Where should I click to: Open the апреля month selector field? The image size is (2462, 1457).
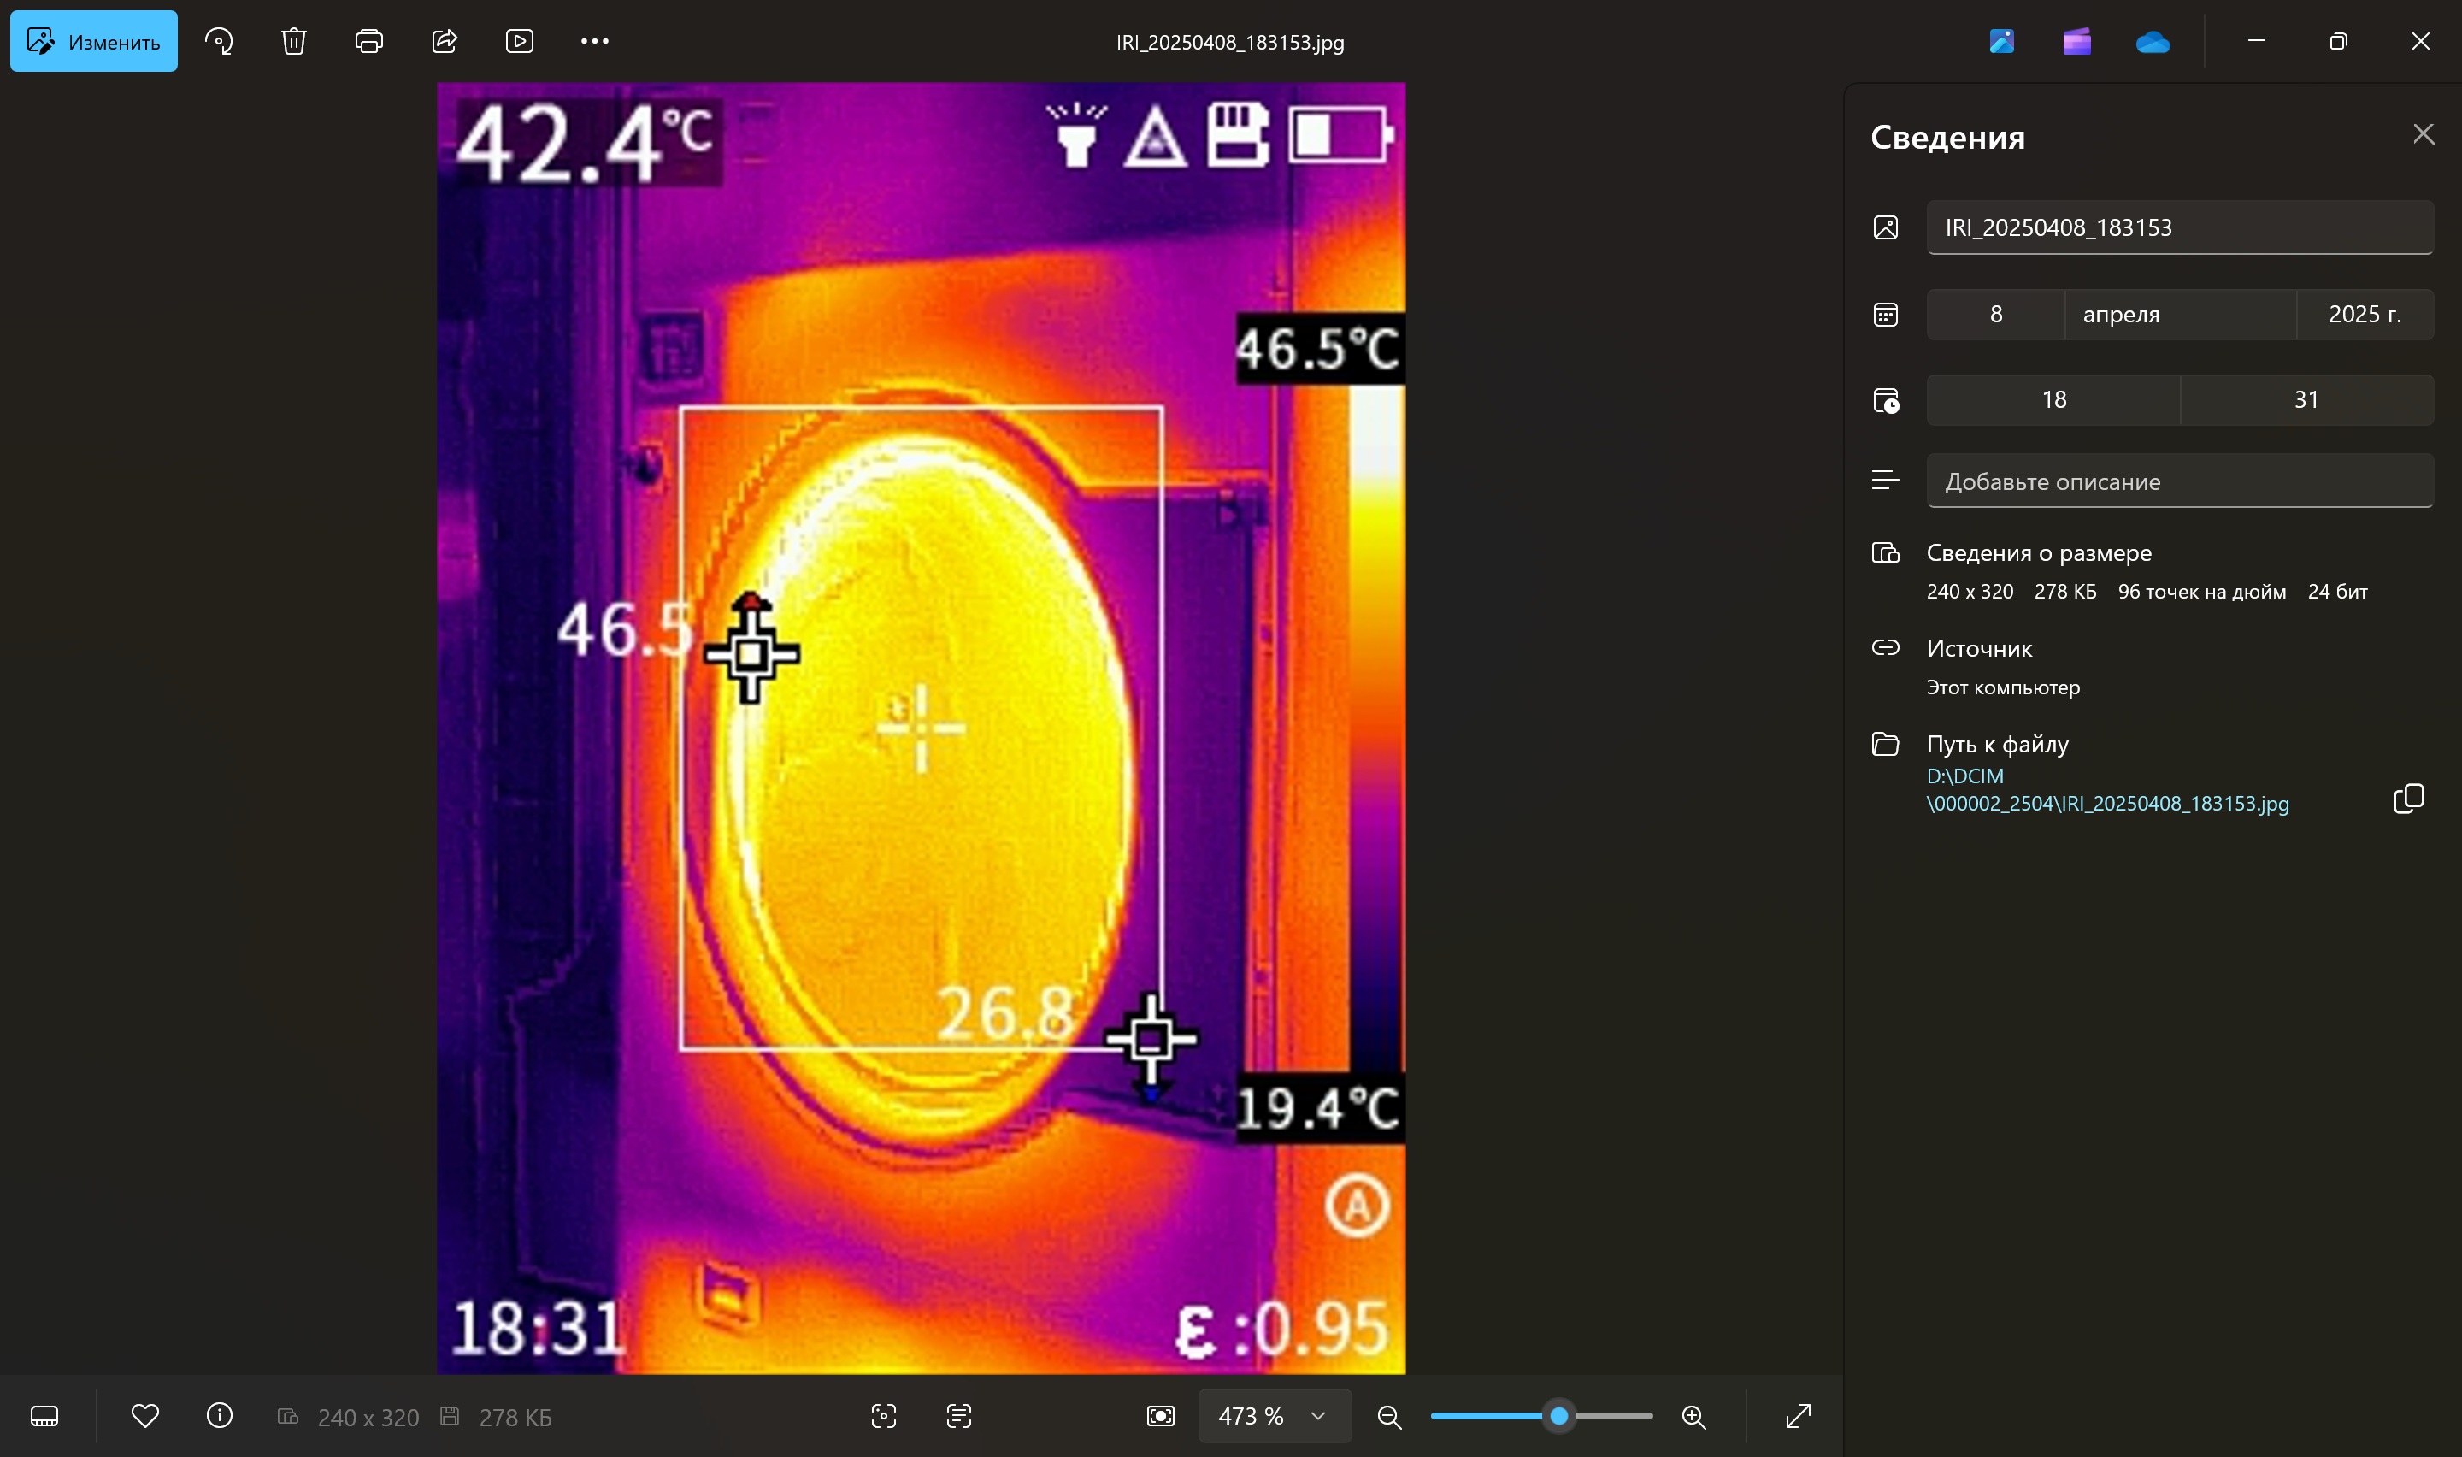[2179, 314]
